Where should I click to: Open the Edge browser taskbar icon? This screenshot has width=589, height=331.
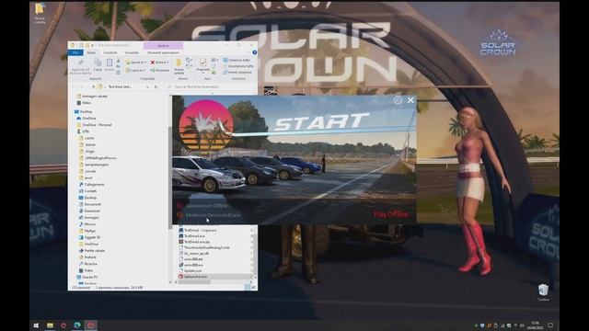click(77, 325)
